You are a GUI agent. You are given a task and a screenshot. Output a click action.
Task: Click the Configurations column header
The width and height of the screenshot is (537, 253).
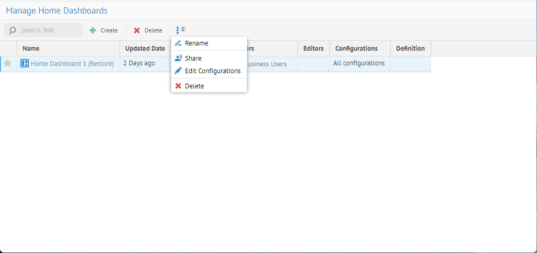(x=356, y=48)
